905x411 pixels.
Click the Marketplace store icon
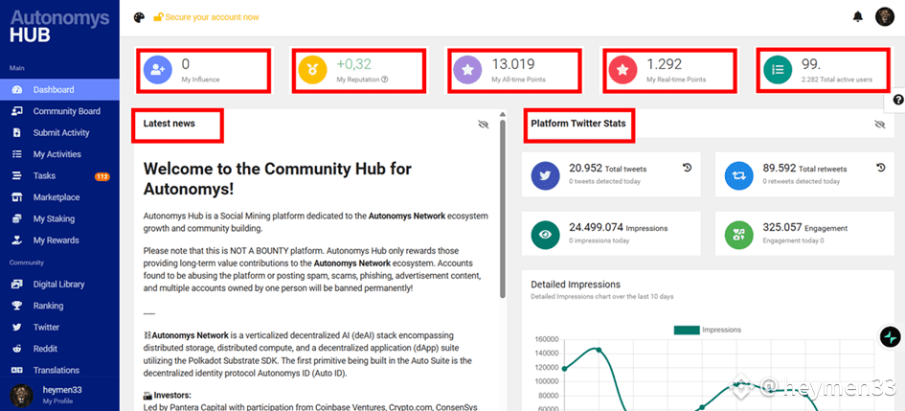tap(16, 197)
